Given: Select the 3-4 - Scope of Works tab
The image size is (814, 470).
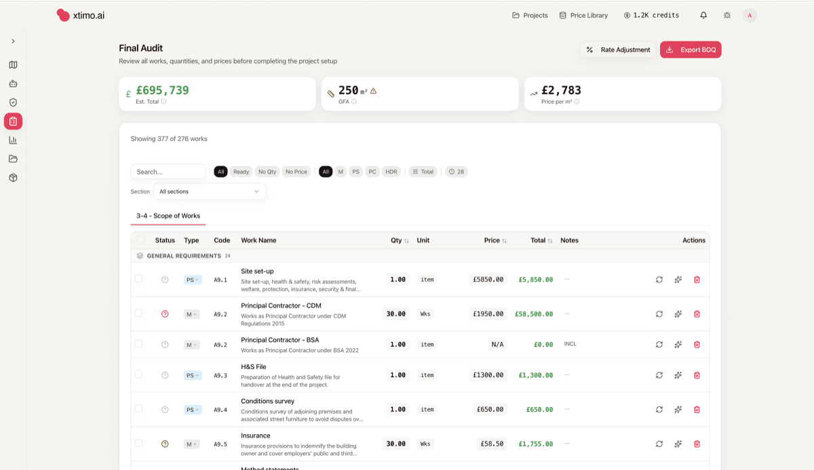Looking at the screenshot, I should [168, 216].
